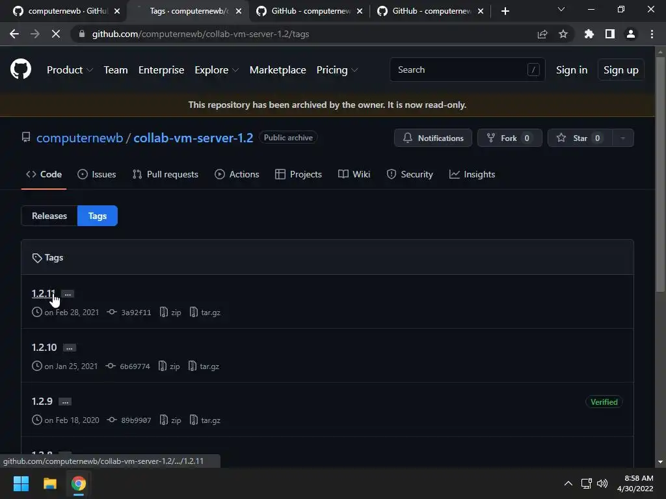Image resolution: width=666 pixels, height=499 pixels.
Task: Stop page loading with X button
Action: [x=56, y=34]
